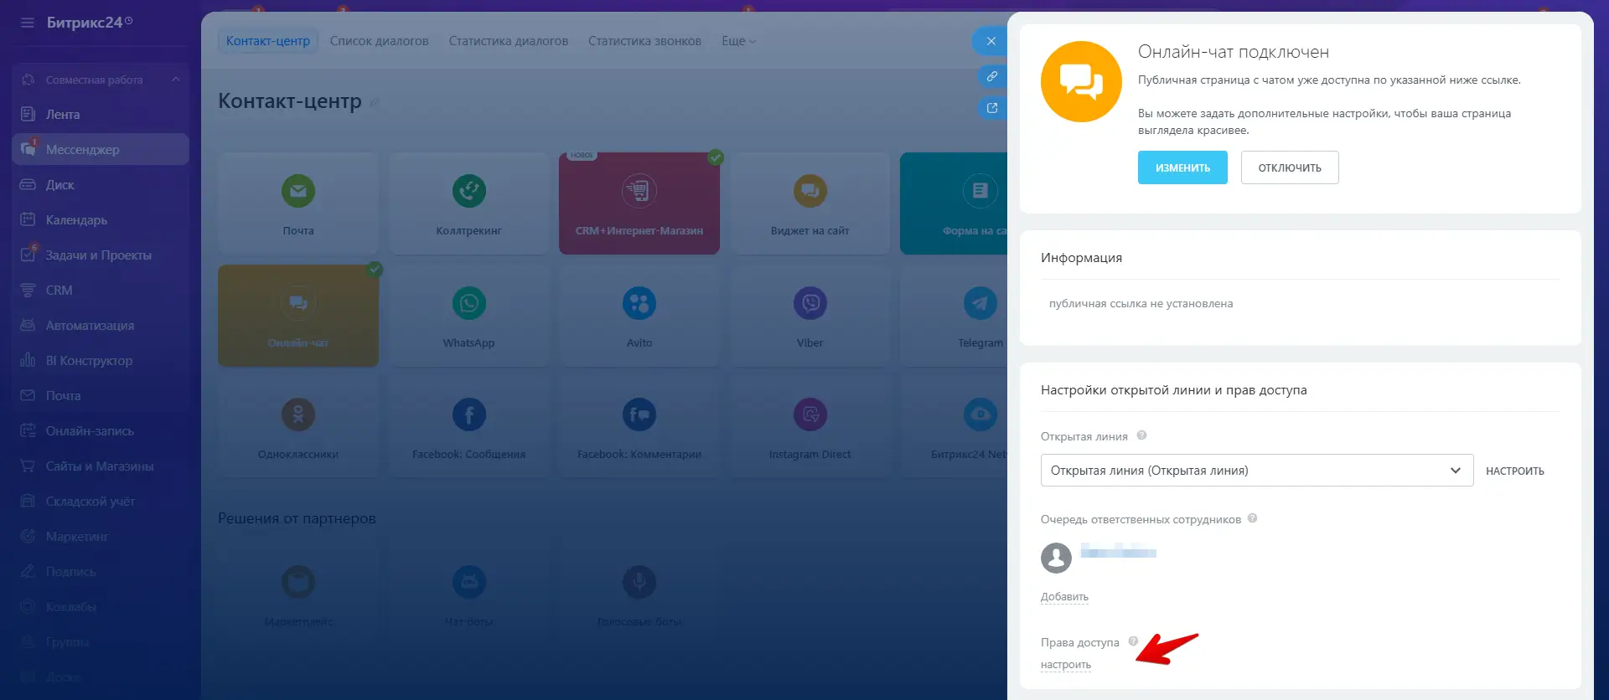Viewport: 1609px width, 700px height.
Task: Expand the Открытая линия dropdown
Action: 1256,471
